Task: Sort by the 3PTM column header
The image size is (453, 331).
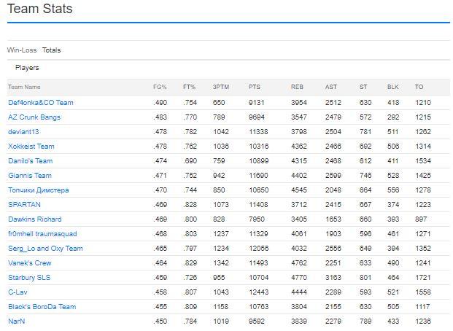Action: (x=221, y=87)
